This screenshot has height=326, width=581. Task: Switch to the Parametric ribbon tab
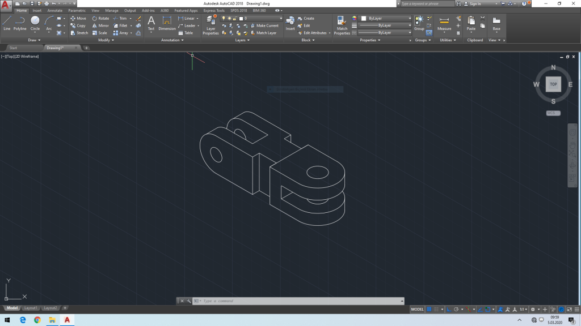[77, 10]
